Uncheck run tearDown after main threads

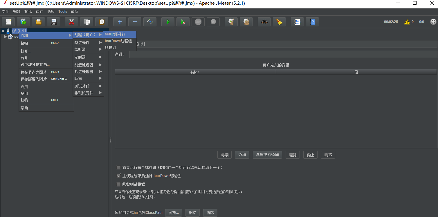(118, 176)
